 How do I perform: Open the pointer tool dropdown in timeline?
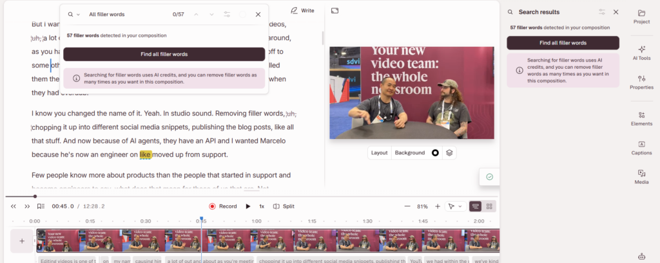click(455, 206)
